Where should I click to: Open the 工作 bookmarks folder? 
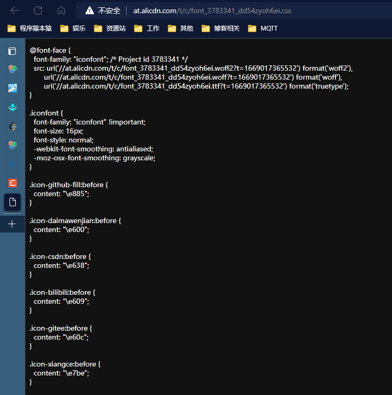pyautogui.click(x=147, y=28)
